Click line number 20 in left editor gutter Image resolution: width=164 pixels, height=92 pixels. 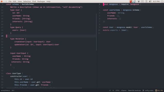pyautogui.click(x=2, y=36)
